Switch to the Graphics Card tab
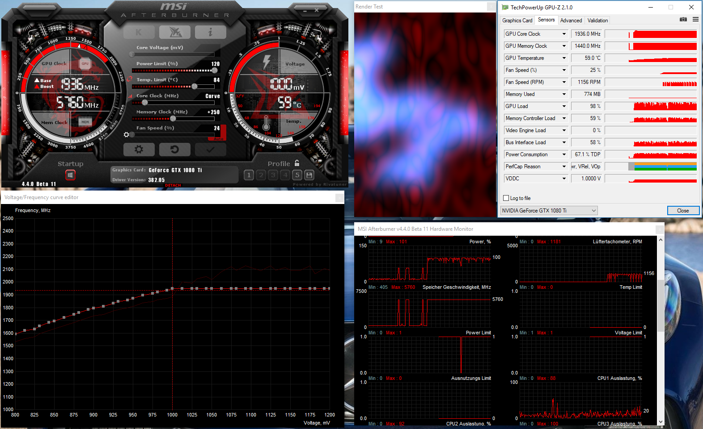The height and width of the screenshot is (429, 703). coord(517,21)
